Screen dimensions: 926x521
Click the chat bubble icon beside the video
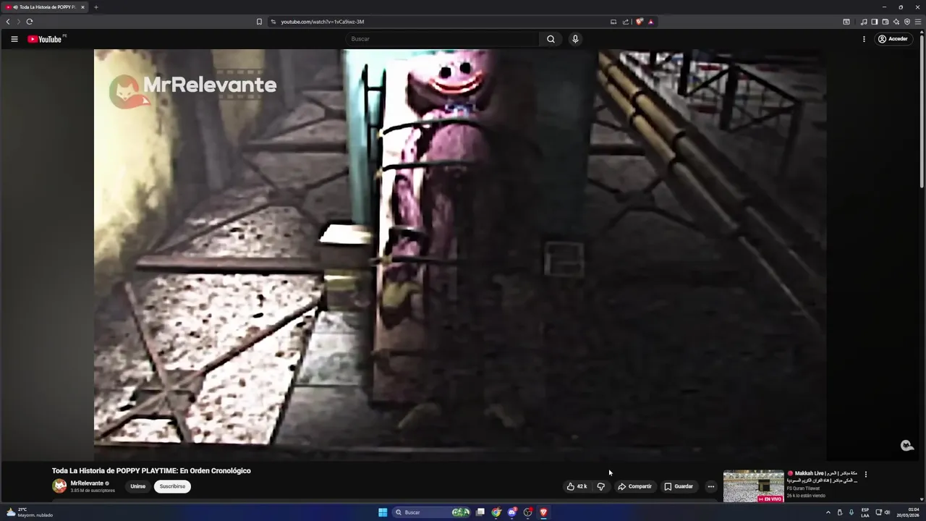point(906,446)
